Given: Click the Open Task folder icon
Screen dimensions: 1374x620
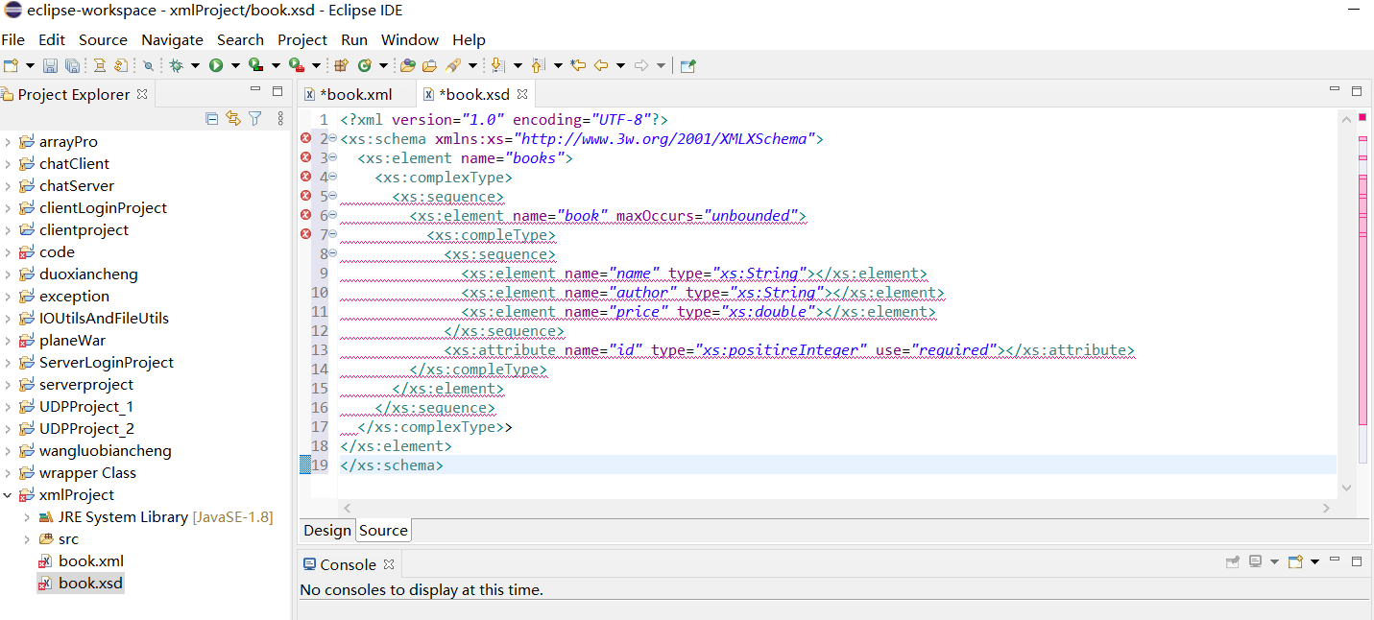Looking at the screenshot, I should 429,65.
